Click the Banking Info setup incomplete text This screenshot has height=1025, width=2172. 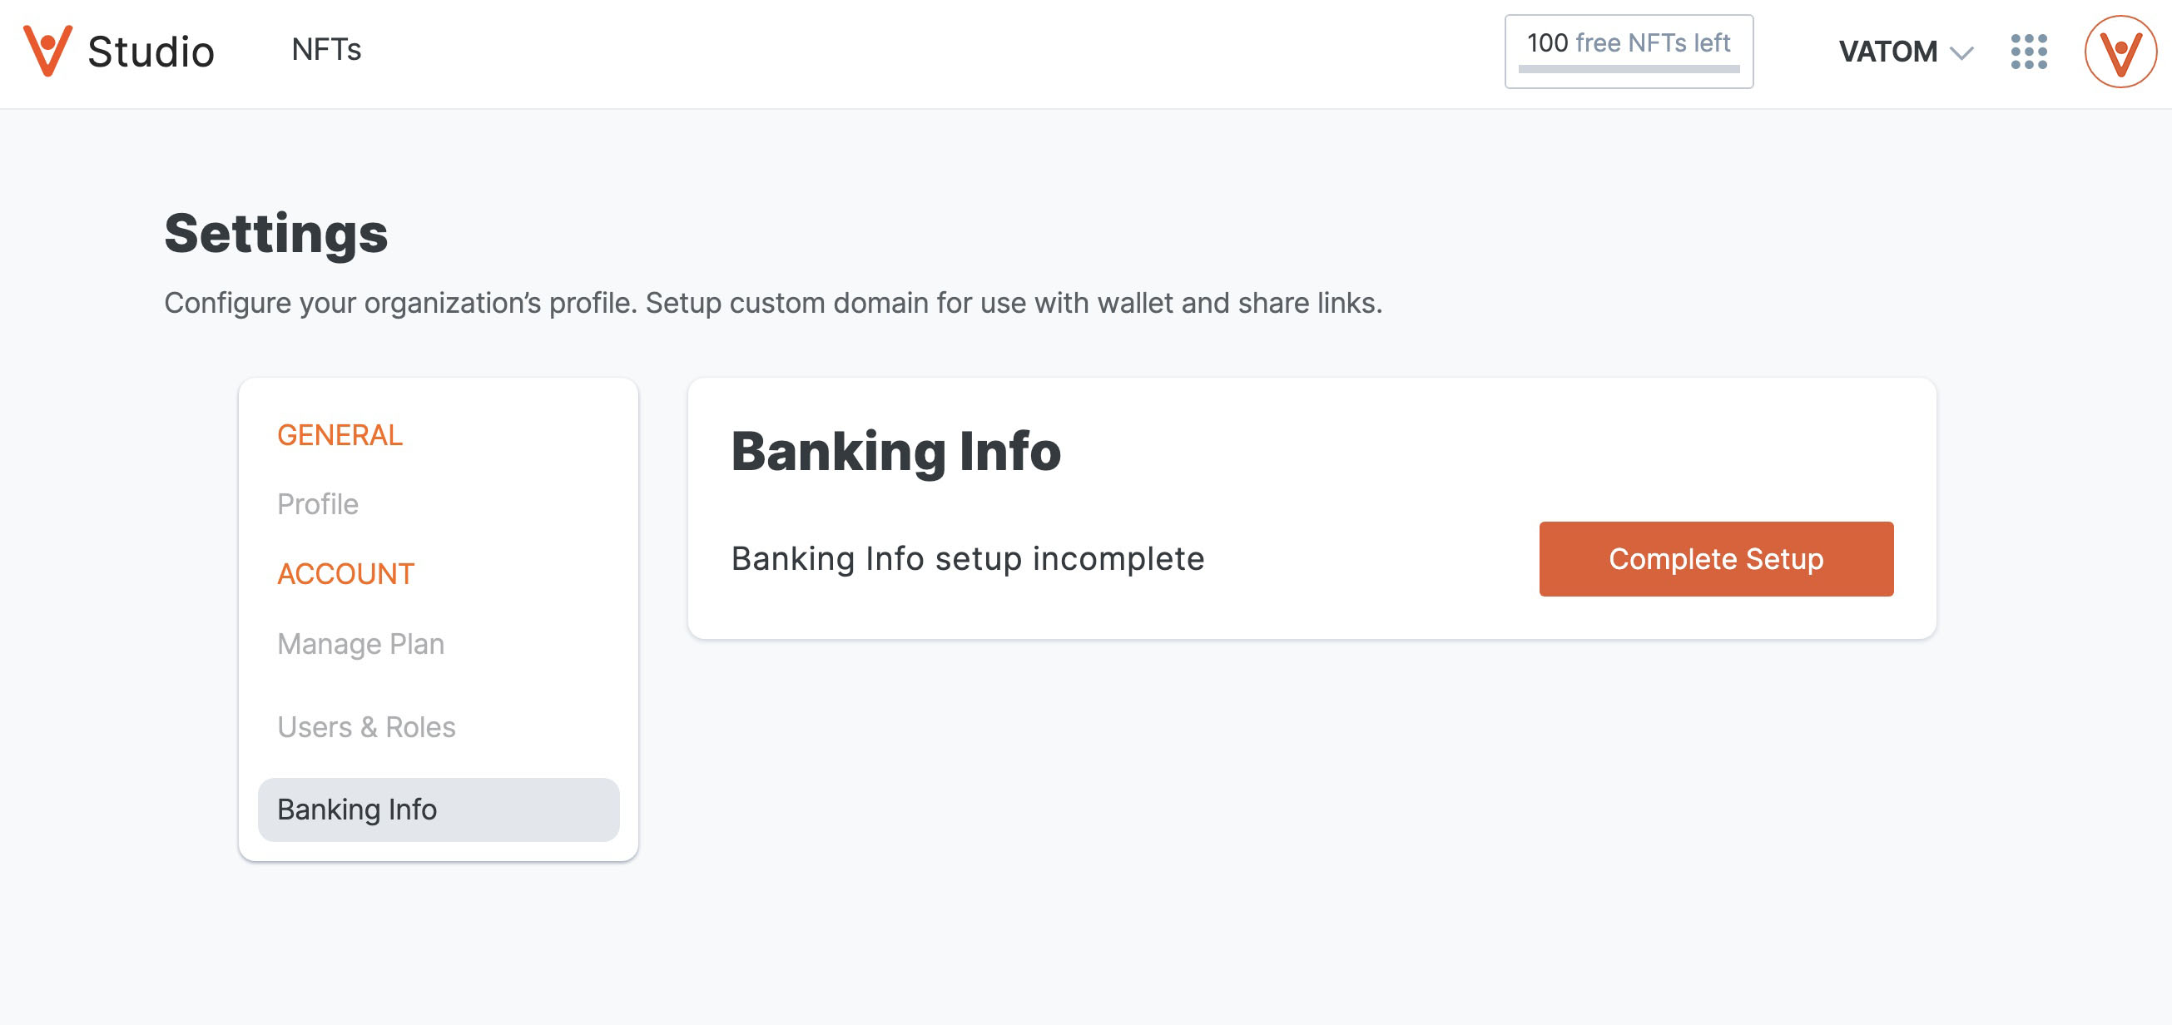(967, 559)
